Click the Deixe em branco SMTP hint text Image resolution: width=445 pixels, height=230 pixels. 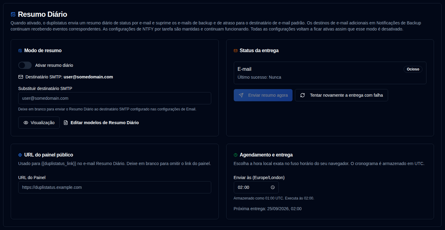pos(107,109)
